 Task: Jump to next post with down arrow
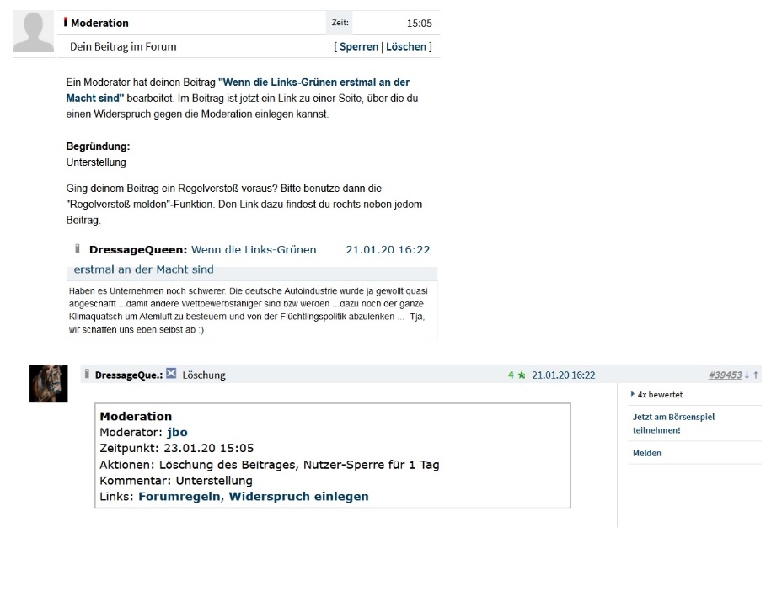[747, 375]
